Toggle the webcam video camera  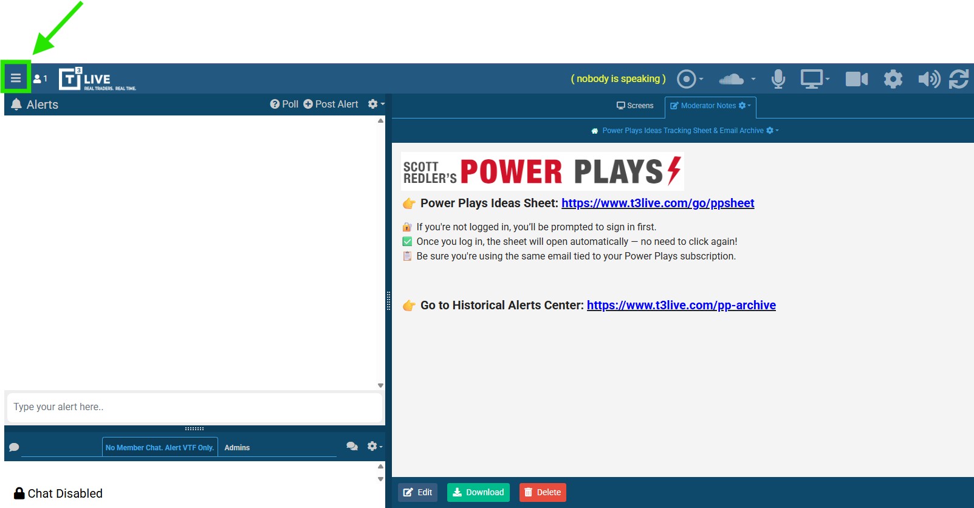(857, 79)
